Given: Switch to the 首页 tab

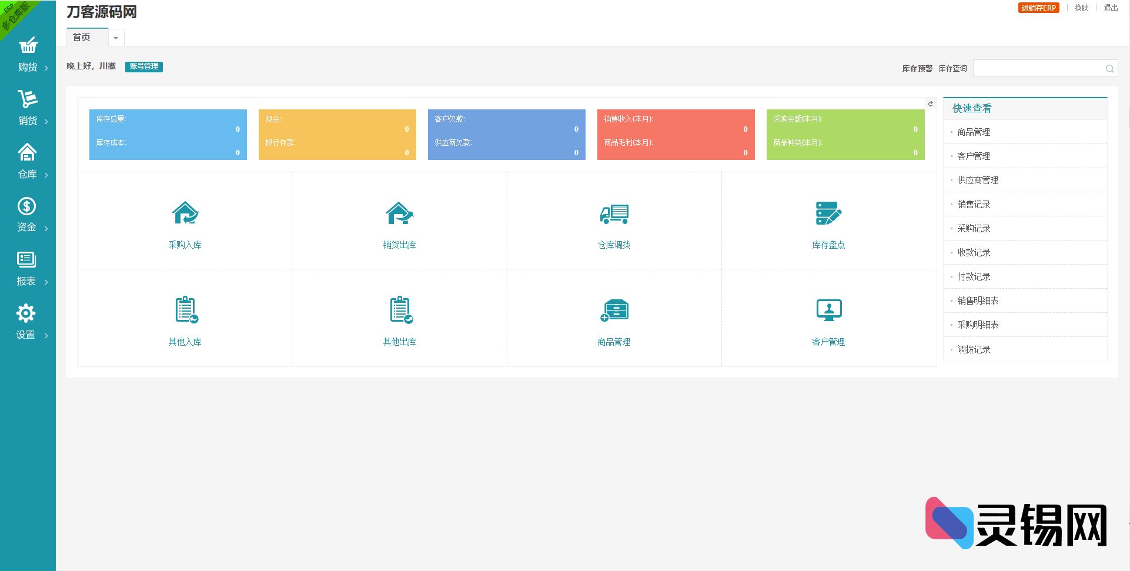Looking at the screenshot, I should (x=82, y=38).
